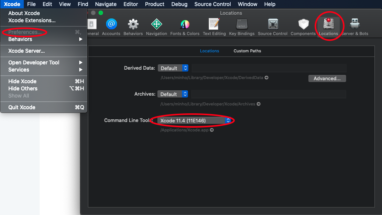Reveal Xcode.app path via arrow icon
382x215 pixels.
(x=212, y=130)
